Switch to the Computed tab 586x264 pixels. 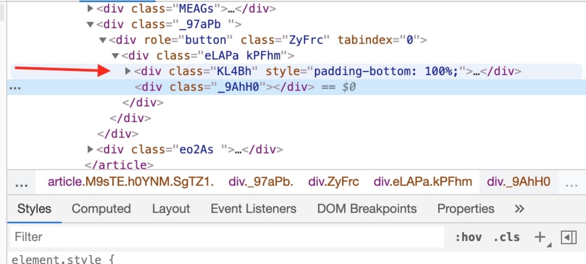click(101, 209)
